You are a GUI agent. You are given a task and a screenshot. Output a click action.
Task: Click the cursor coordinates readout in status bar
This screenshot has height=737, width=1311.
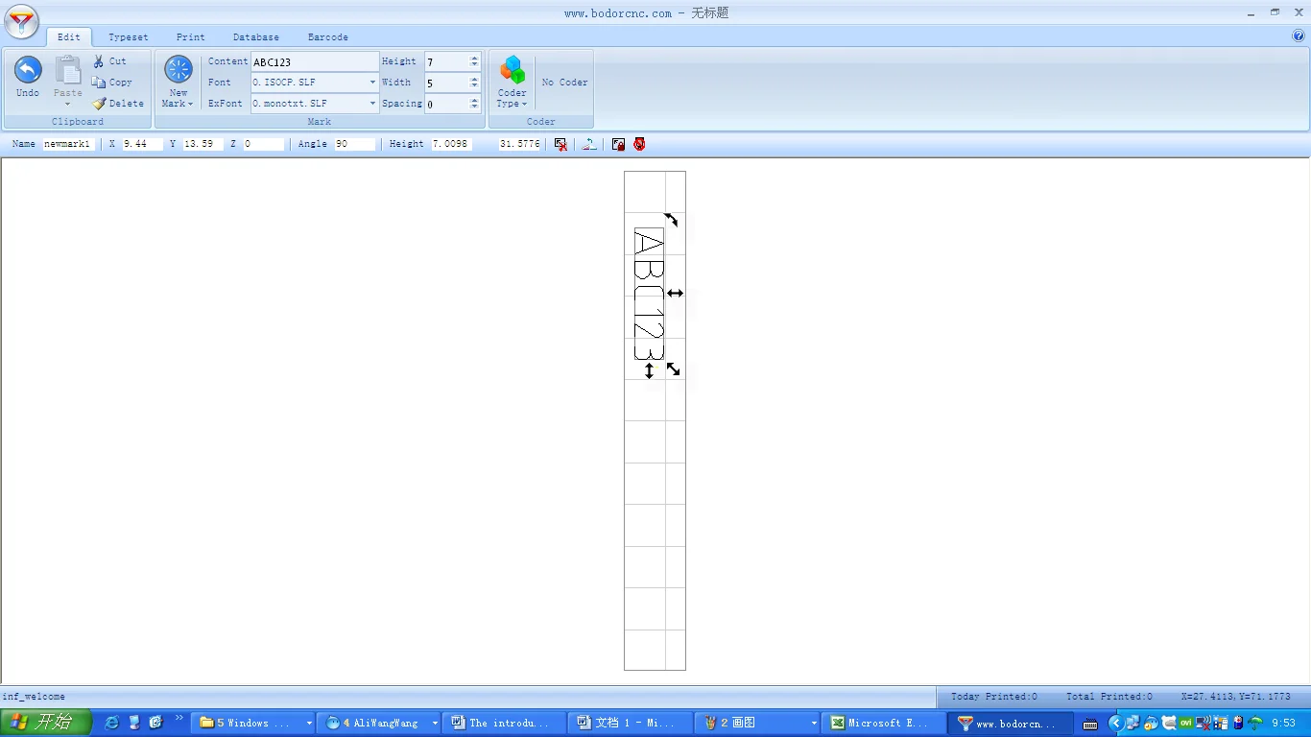(x=1236, y=697)
